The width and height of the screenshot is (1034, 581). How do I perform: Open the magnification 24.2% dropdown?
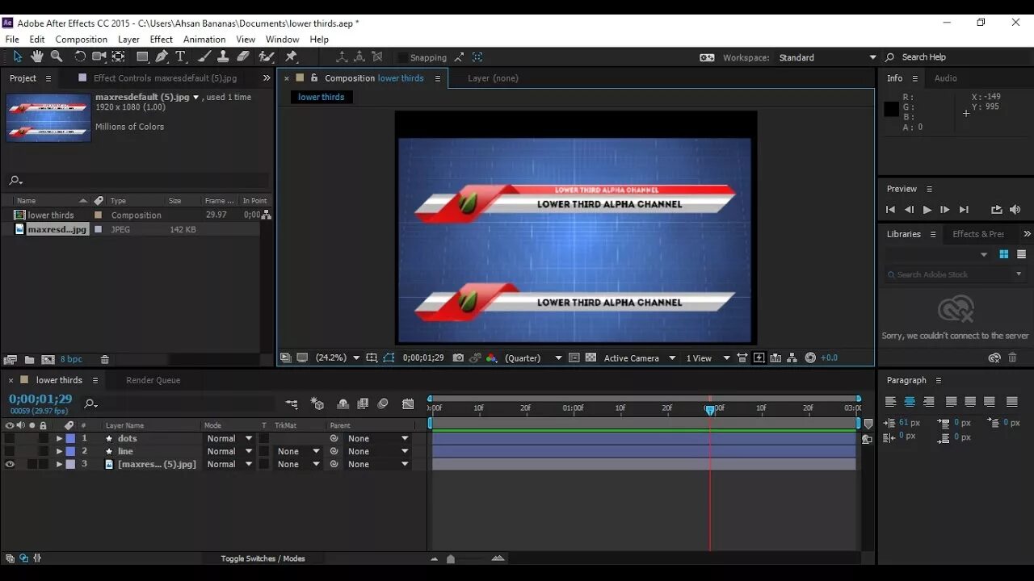click(338, 357)
